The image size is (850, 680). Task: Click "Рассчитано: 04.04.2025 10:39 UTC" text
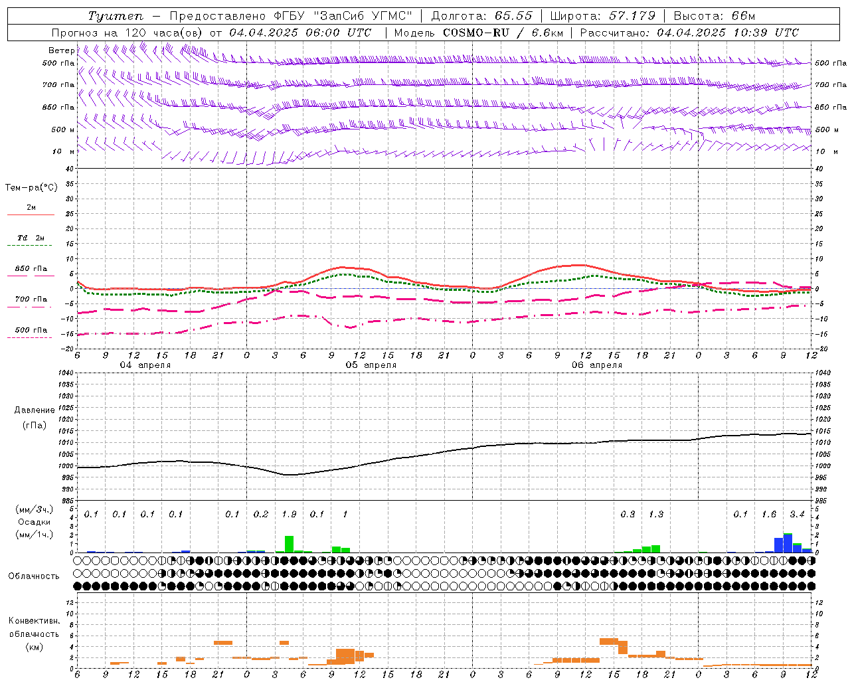point(689,33)
